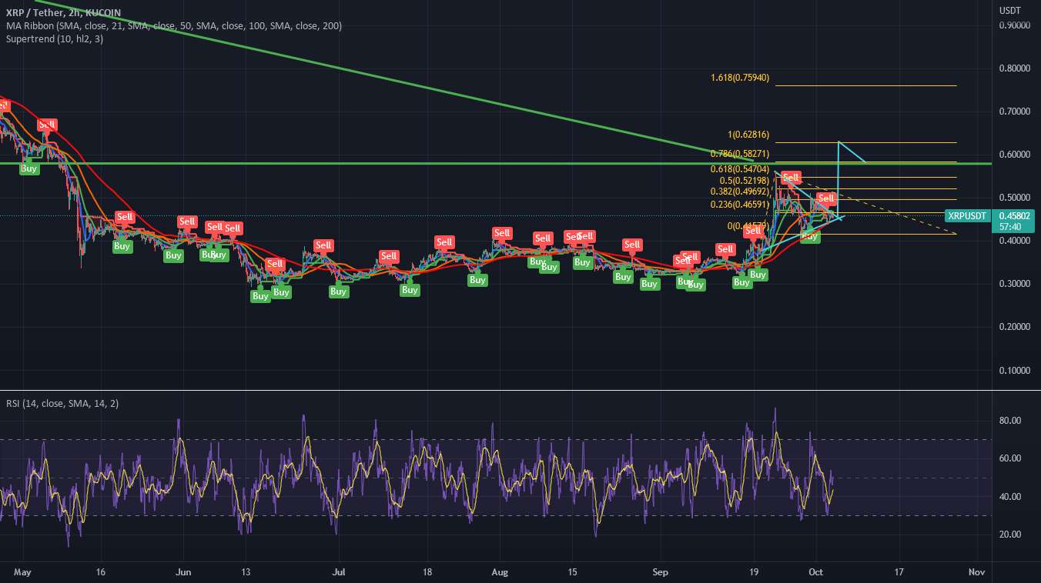Click the 0.10000 price axis label
This screenshot has height=583, width=1041.
1016,370
